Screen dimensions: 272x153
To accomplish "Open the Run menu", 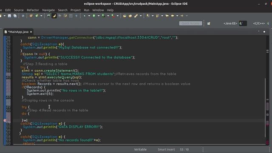I will (87, 10).
